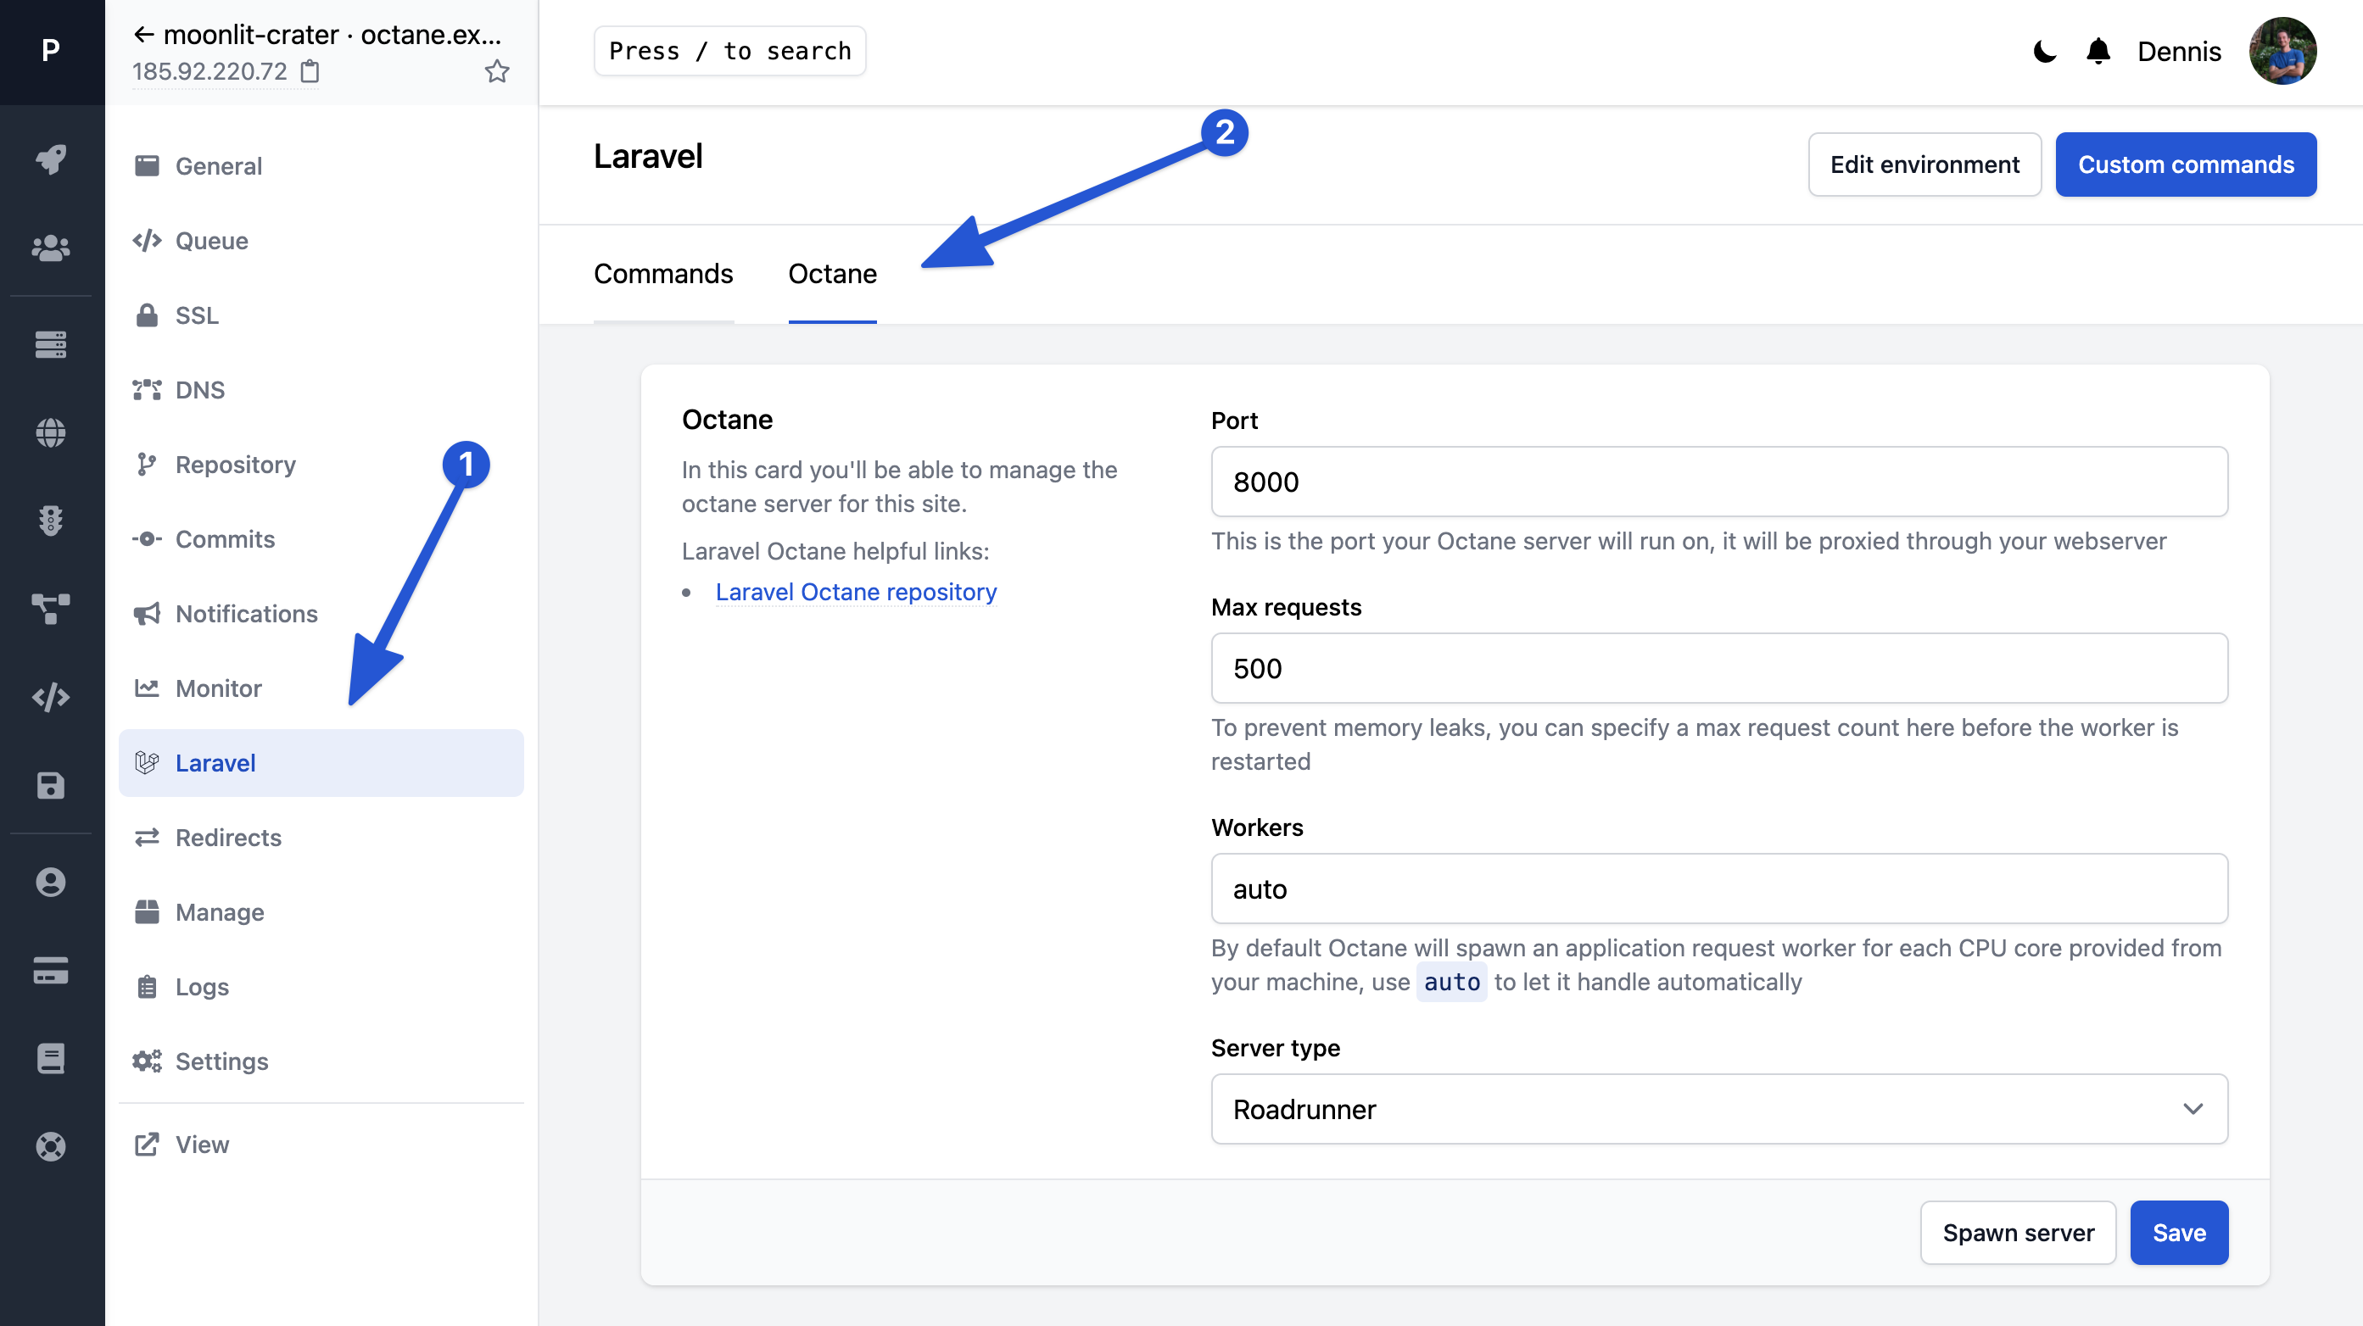Open the SSL menu item
Image resolution: width=2363 pixels, height=1326 pixels.
click(x=321, y=315)
